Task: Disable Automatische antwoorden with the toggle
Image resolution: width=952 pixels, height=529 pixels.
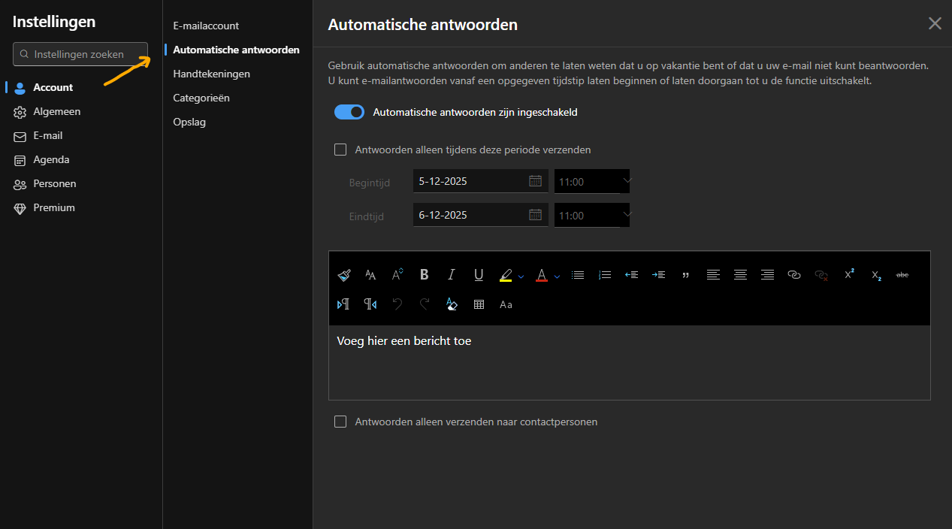Action: pyautogui.click(x=349, y=111)
